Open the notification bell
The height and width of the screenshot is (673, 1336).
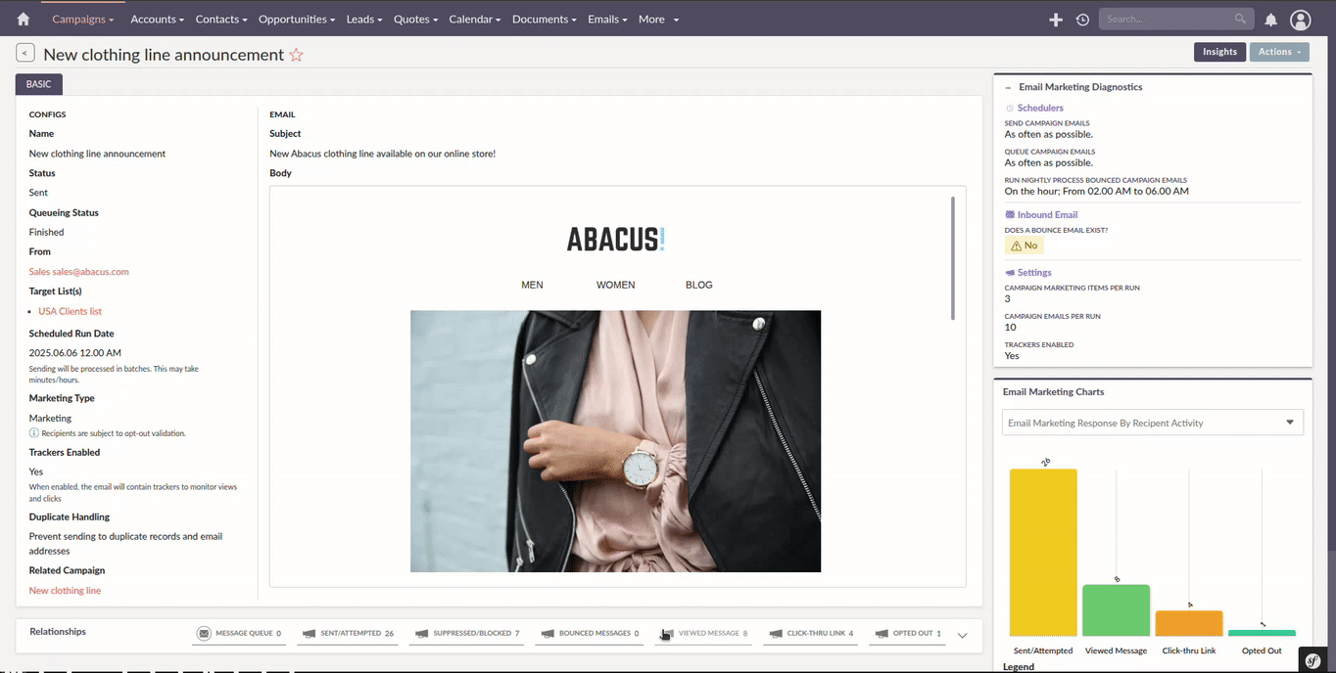coord(1272,19)
